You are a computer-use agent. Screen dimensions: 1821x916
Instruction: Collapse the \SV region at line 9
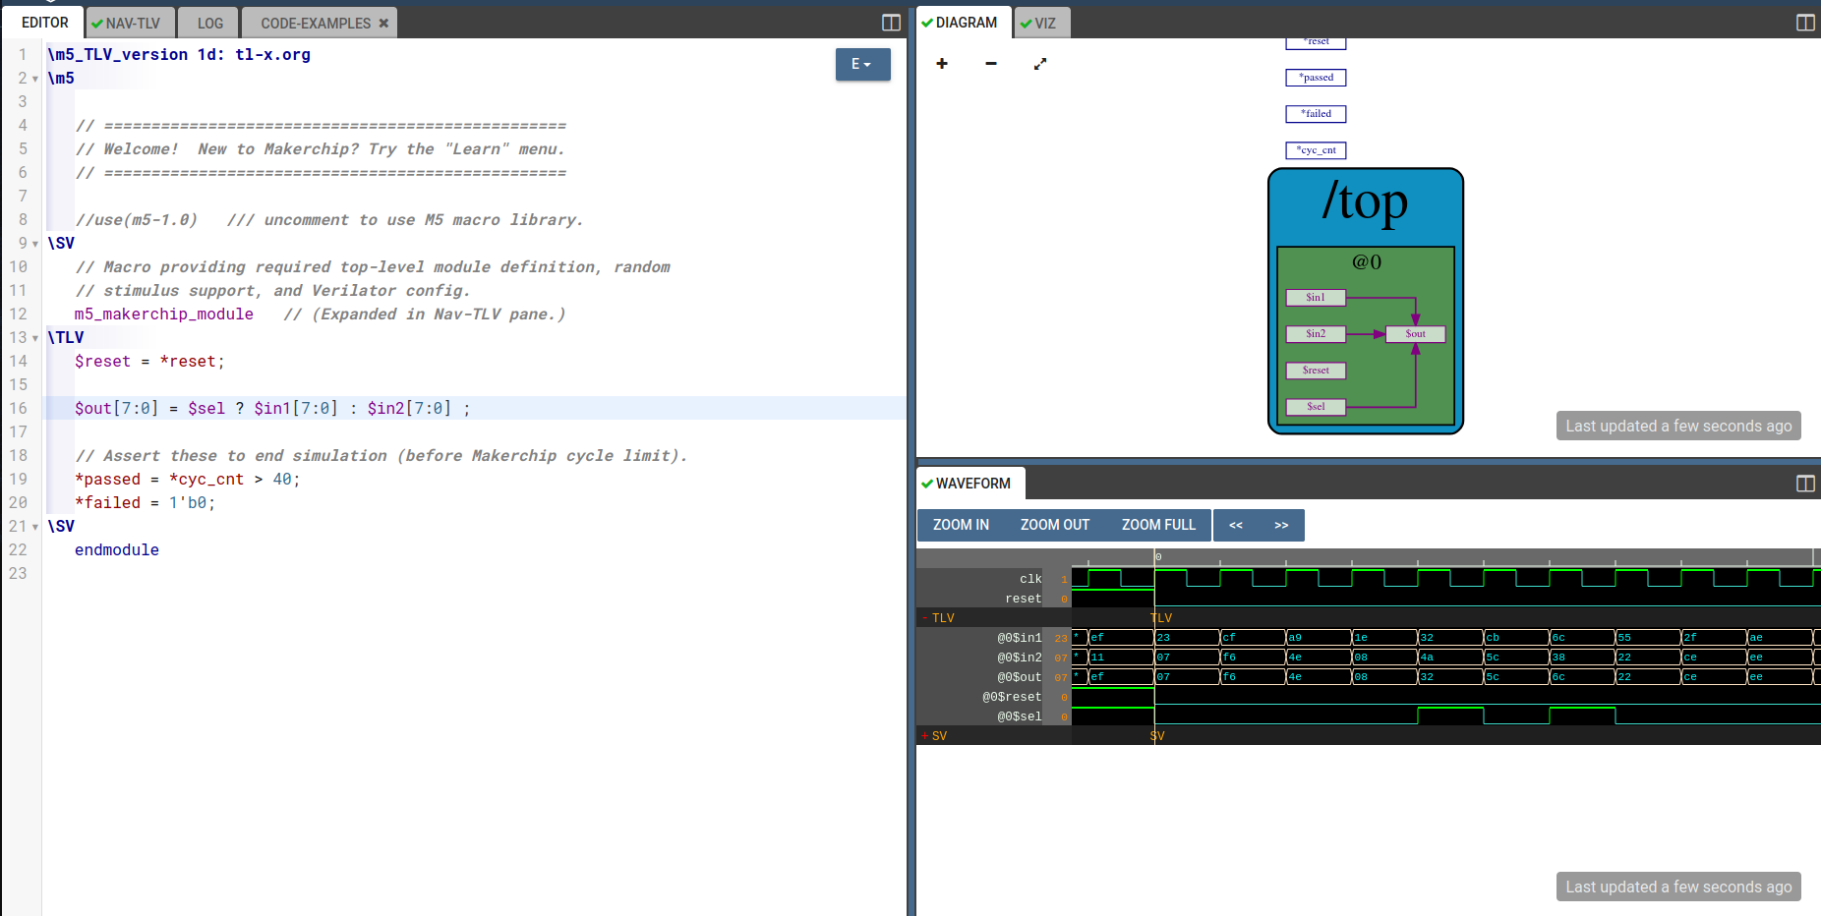coord(35,244)
